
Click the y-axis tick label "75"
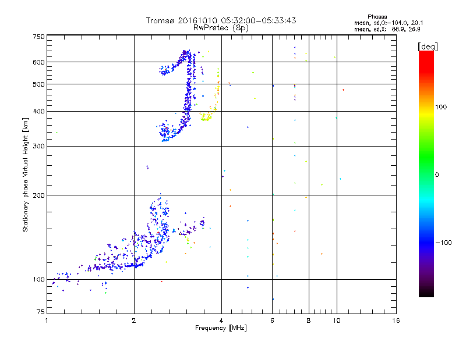41,312
